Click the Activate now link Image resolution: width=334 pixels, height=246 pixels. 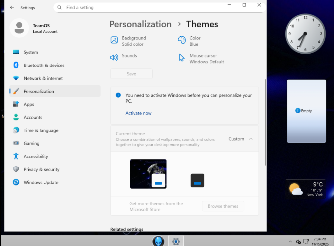(138, 113)
